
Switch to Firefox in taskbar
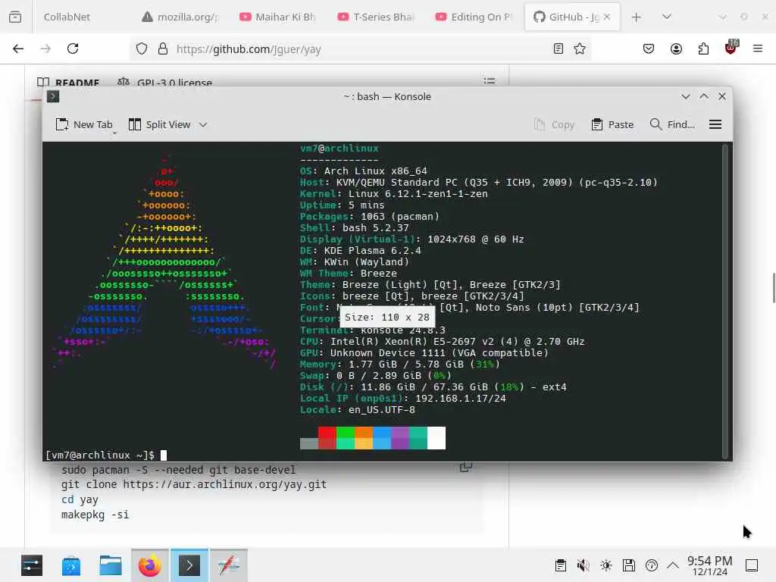click(150, 565)
